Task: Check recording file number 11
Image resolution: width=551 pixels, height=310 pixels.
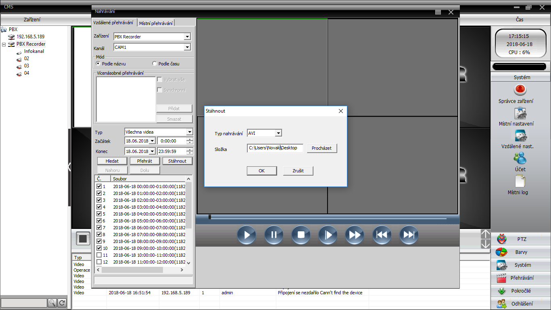Action: pyautogui.click(x=99, y=255)
